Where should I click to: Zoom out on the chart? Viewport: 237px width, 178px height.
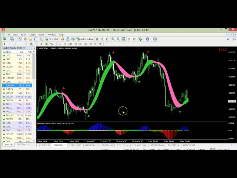pos(118,39)
